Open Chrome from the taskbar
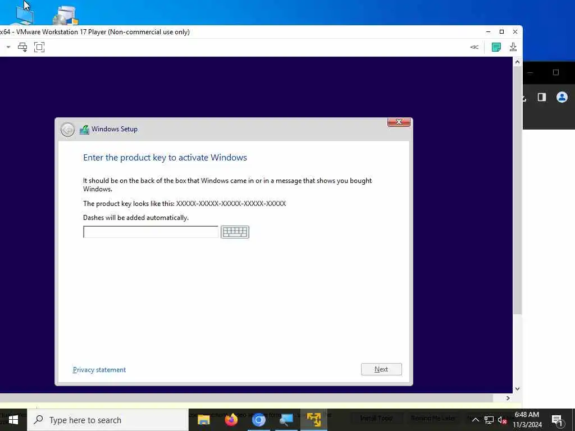 coord(258,420)
